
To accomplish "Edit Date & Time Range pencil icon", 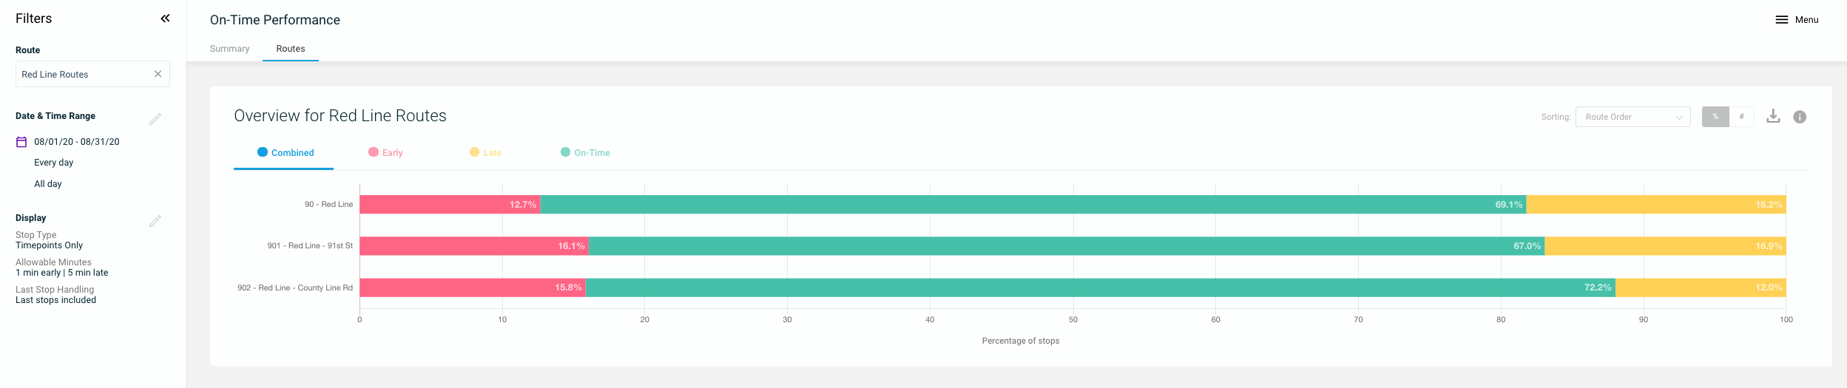I will [x=155, y=118].
